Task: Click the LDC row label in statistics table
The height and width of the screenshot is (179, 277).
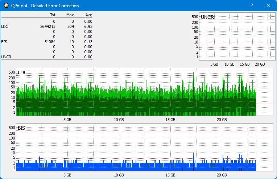Action: [5, 26]
